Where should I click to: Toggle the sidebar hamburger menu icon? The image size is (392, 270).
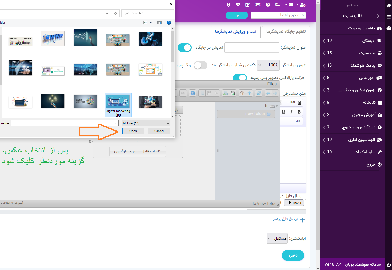389,17
